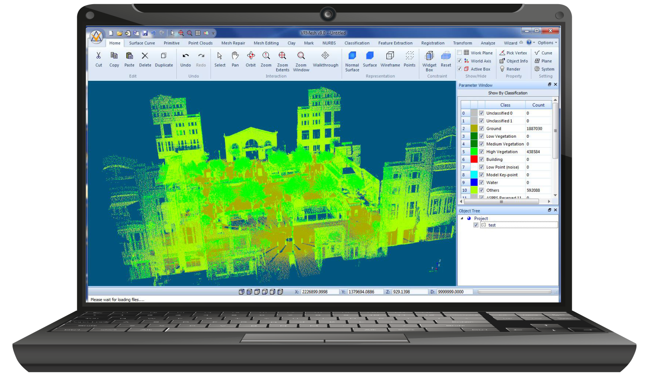Image resolution: width=649 pixels, height=375 pixels.
Task: Click the Object Info button
Action: coord(514,61)
